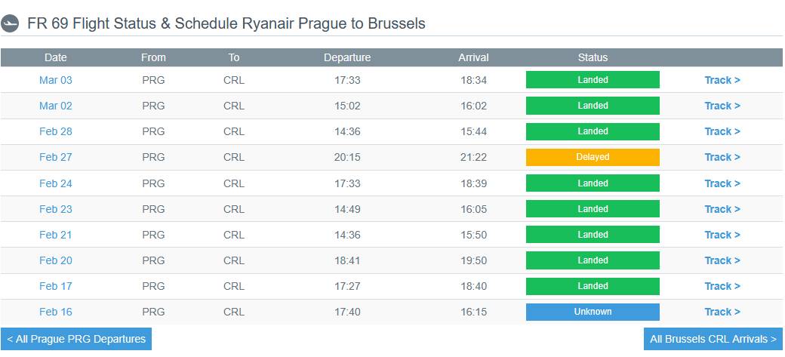This screenshot has height=357, width=785.
Task: Open the Feb 28 date link
Action: 56,131
